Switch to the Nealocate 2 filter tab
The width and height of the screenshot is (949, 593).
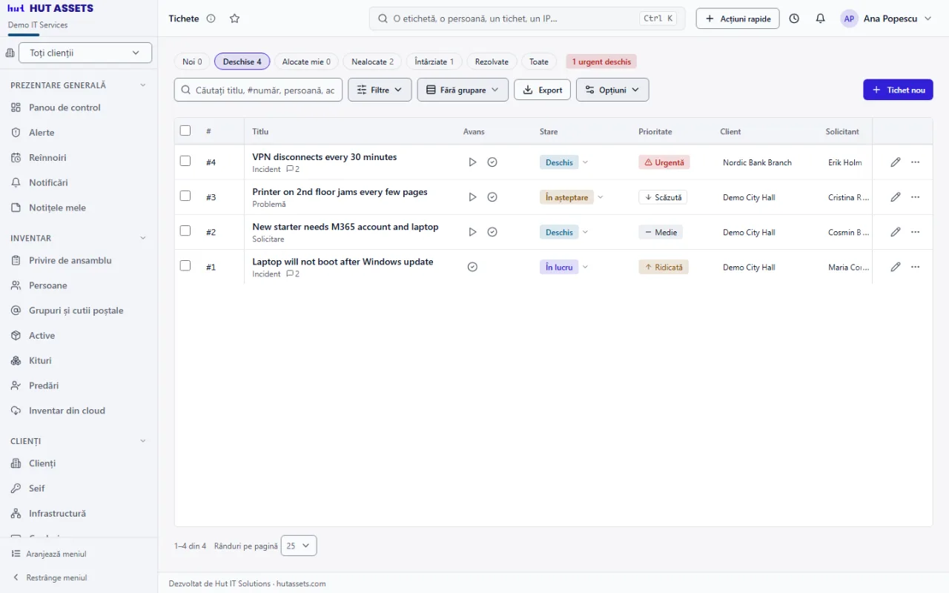pos(372,62)
